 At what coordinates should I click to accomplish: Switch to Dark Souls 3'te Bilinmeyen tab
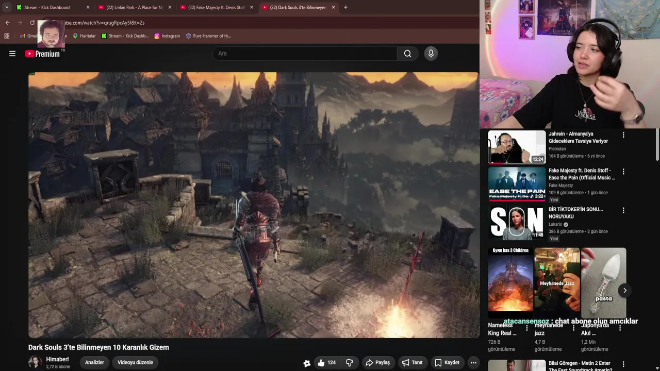click(x=298, y=7)
